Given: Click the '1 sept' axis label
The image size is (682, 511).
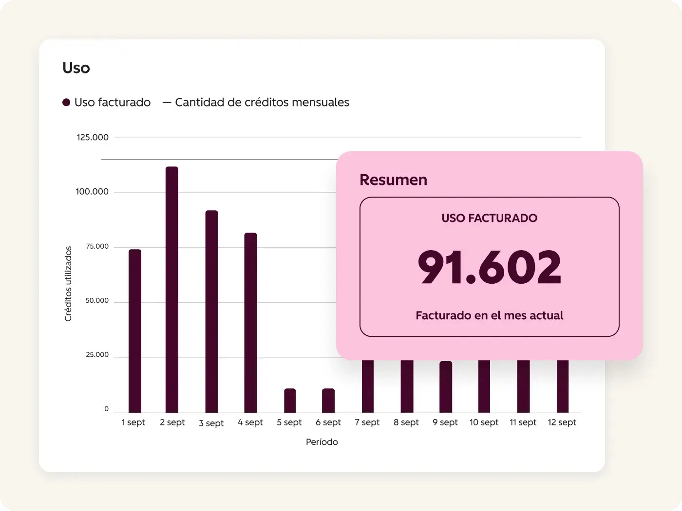Looking at the screenshot, I should [x=133, y=422].
